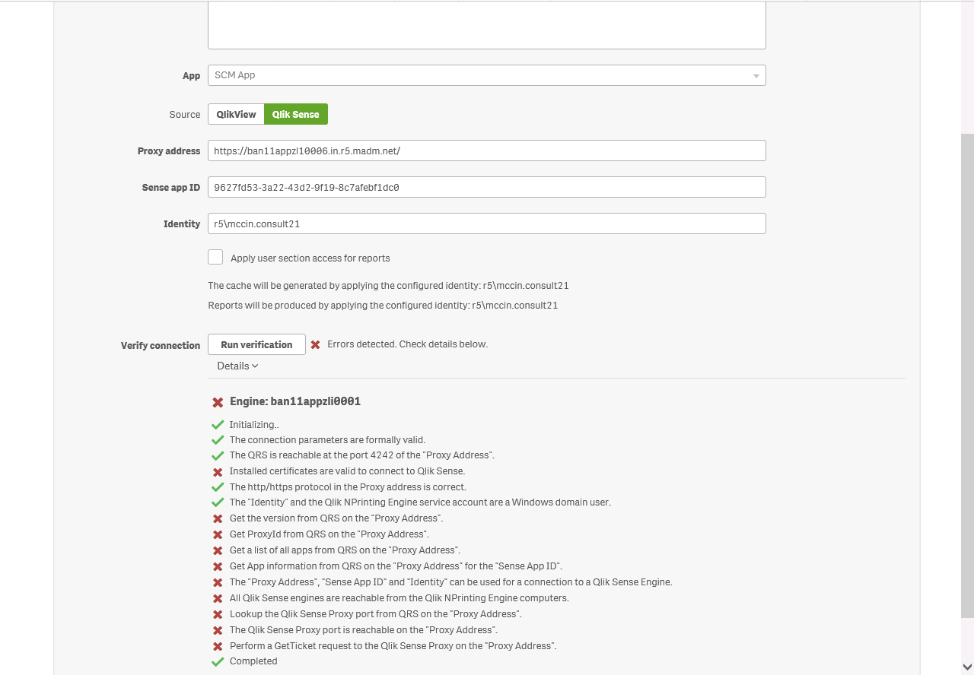Click the green check beside Initializing..

click(x=218, y=425)
